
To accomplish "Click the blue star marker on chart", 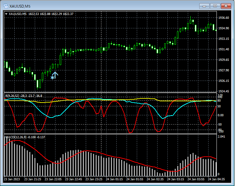I will point(52,77).
